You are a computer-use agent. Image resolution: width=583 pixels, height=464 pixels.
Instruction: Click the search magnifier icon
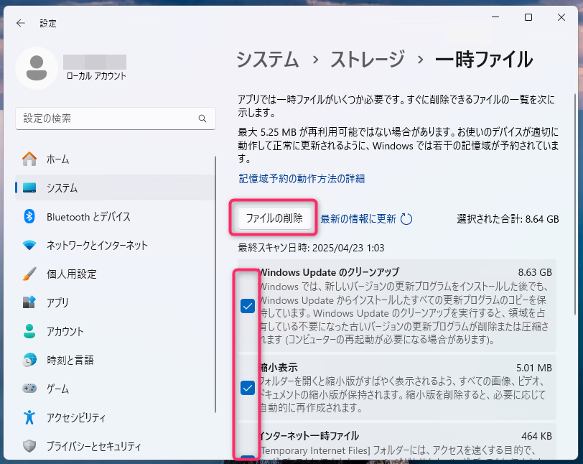pyautogui.click(x=202, y=119)
